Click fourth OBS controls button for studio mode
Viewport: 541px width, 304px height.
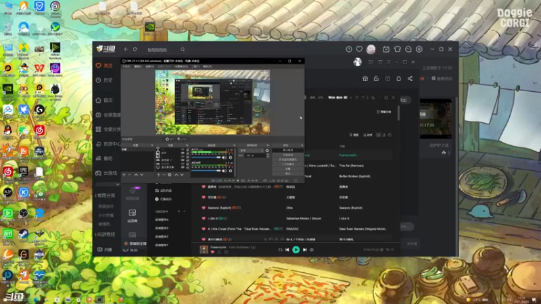pyautogui.click(x=288, y=164)
